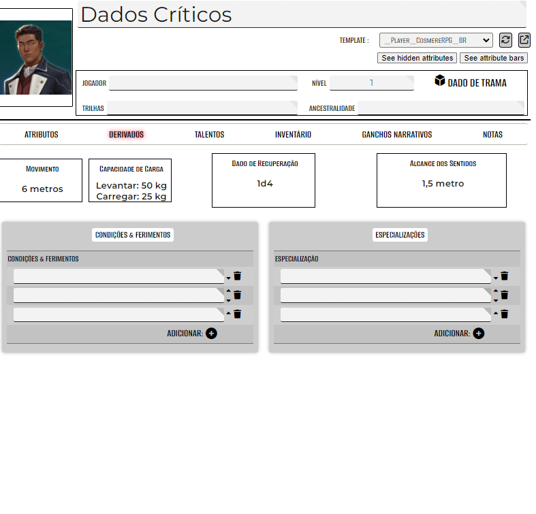Open the Template dropdown _Player_CosmereRPG_BR
This screenshot has width=536, height=514.
pyautogui.click(x=436, y=40)
